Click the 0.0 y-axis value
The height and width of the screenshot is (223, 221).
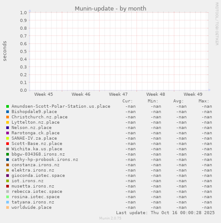click(x=24, y=90)
